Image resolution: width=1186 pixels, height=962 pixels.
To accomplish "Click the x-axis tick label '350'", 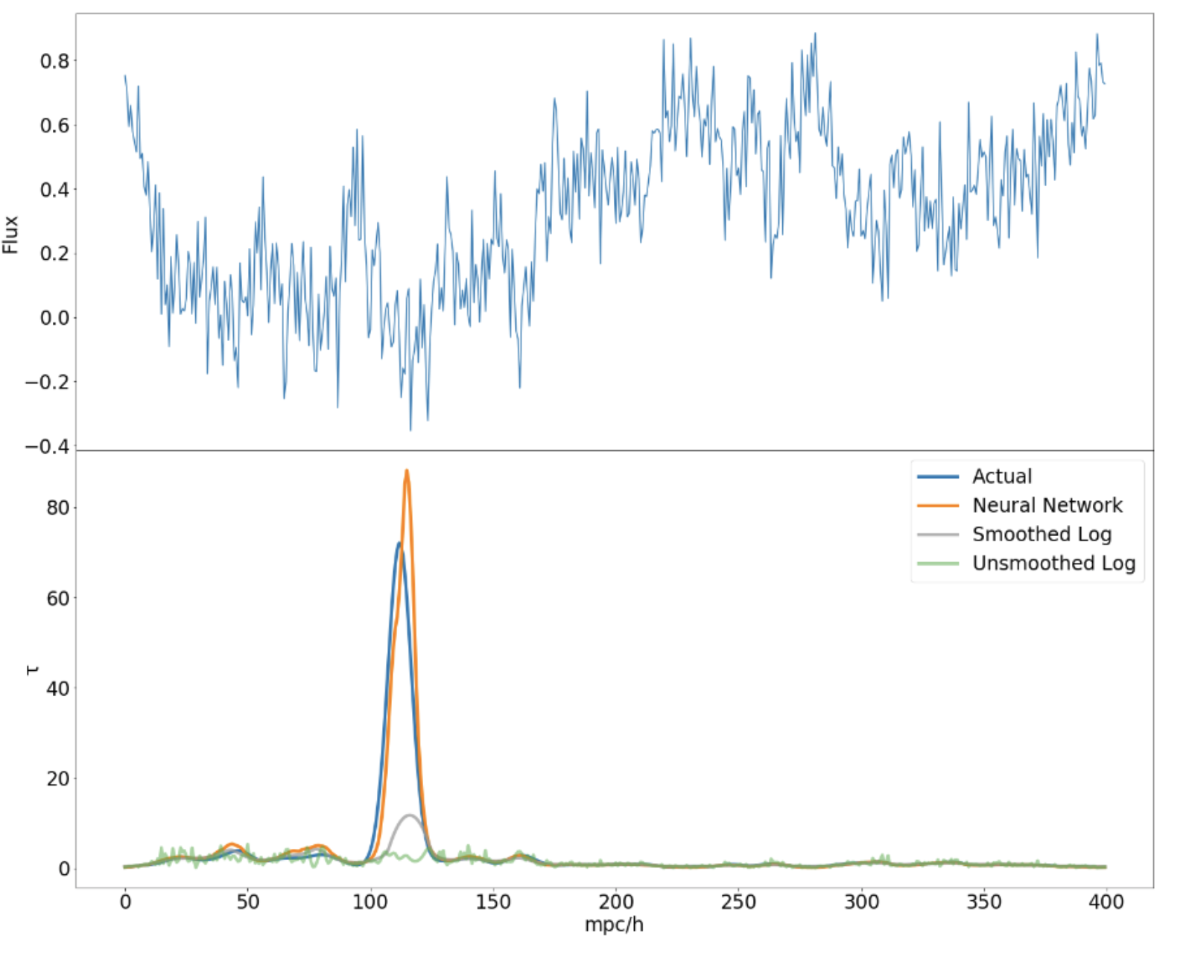I will (x=984, y=902).
